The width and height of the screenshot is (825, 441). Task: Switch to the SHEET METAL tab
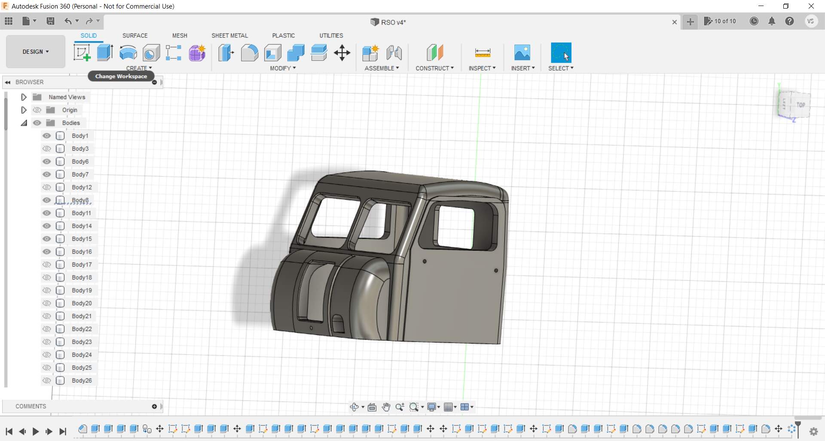(x=229, y=36)
